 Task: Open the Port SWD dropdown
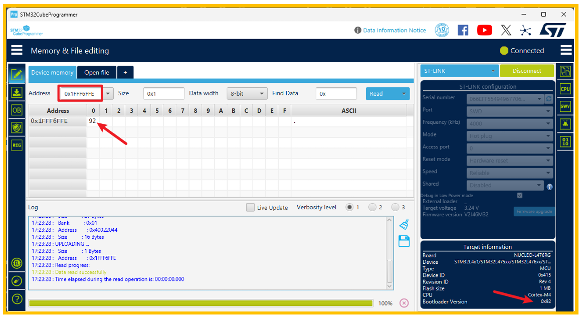click(509, 111)
